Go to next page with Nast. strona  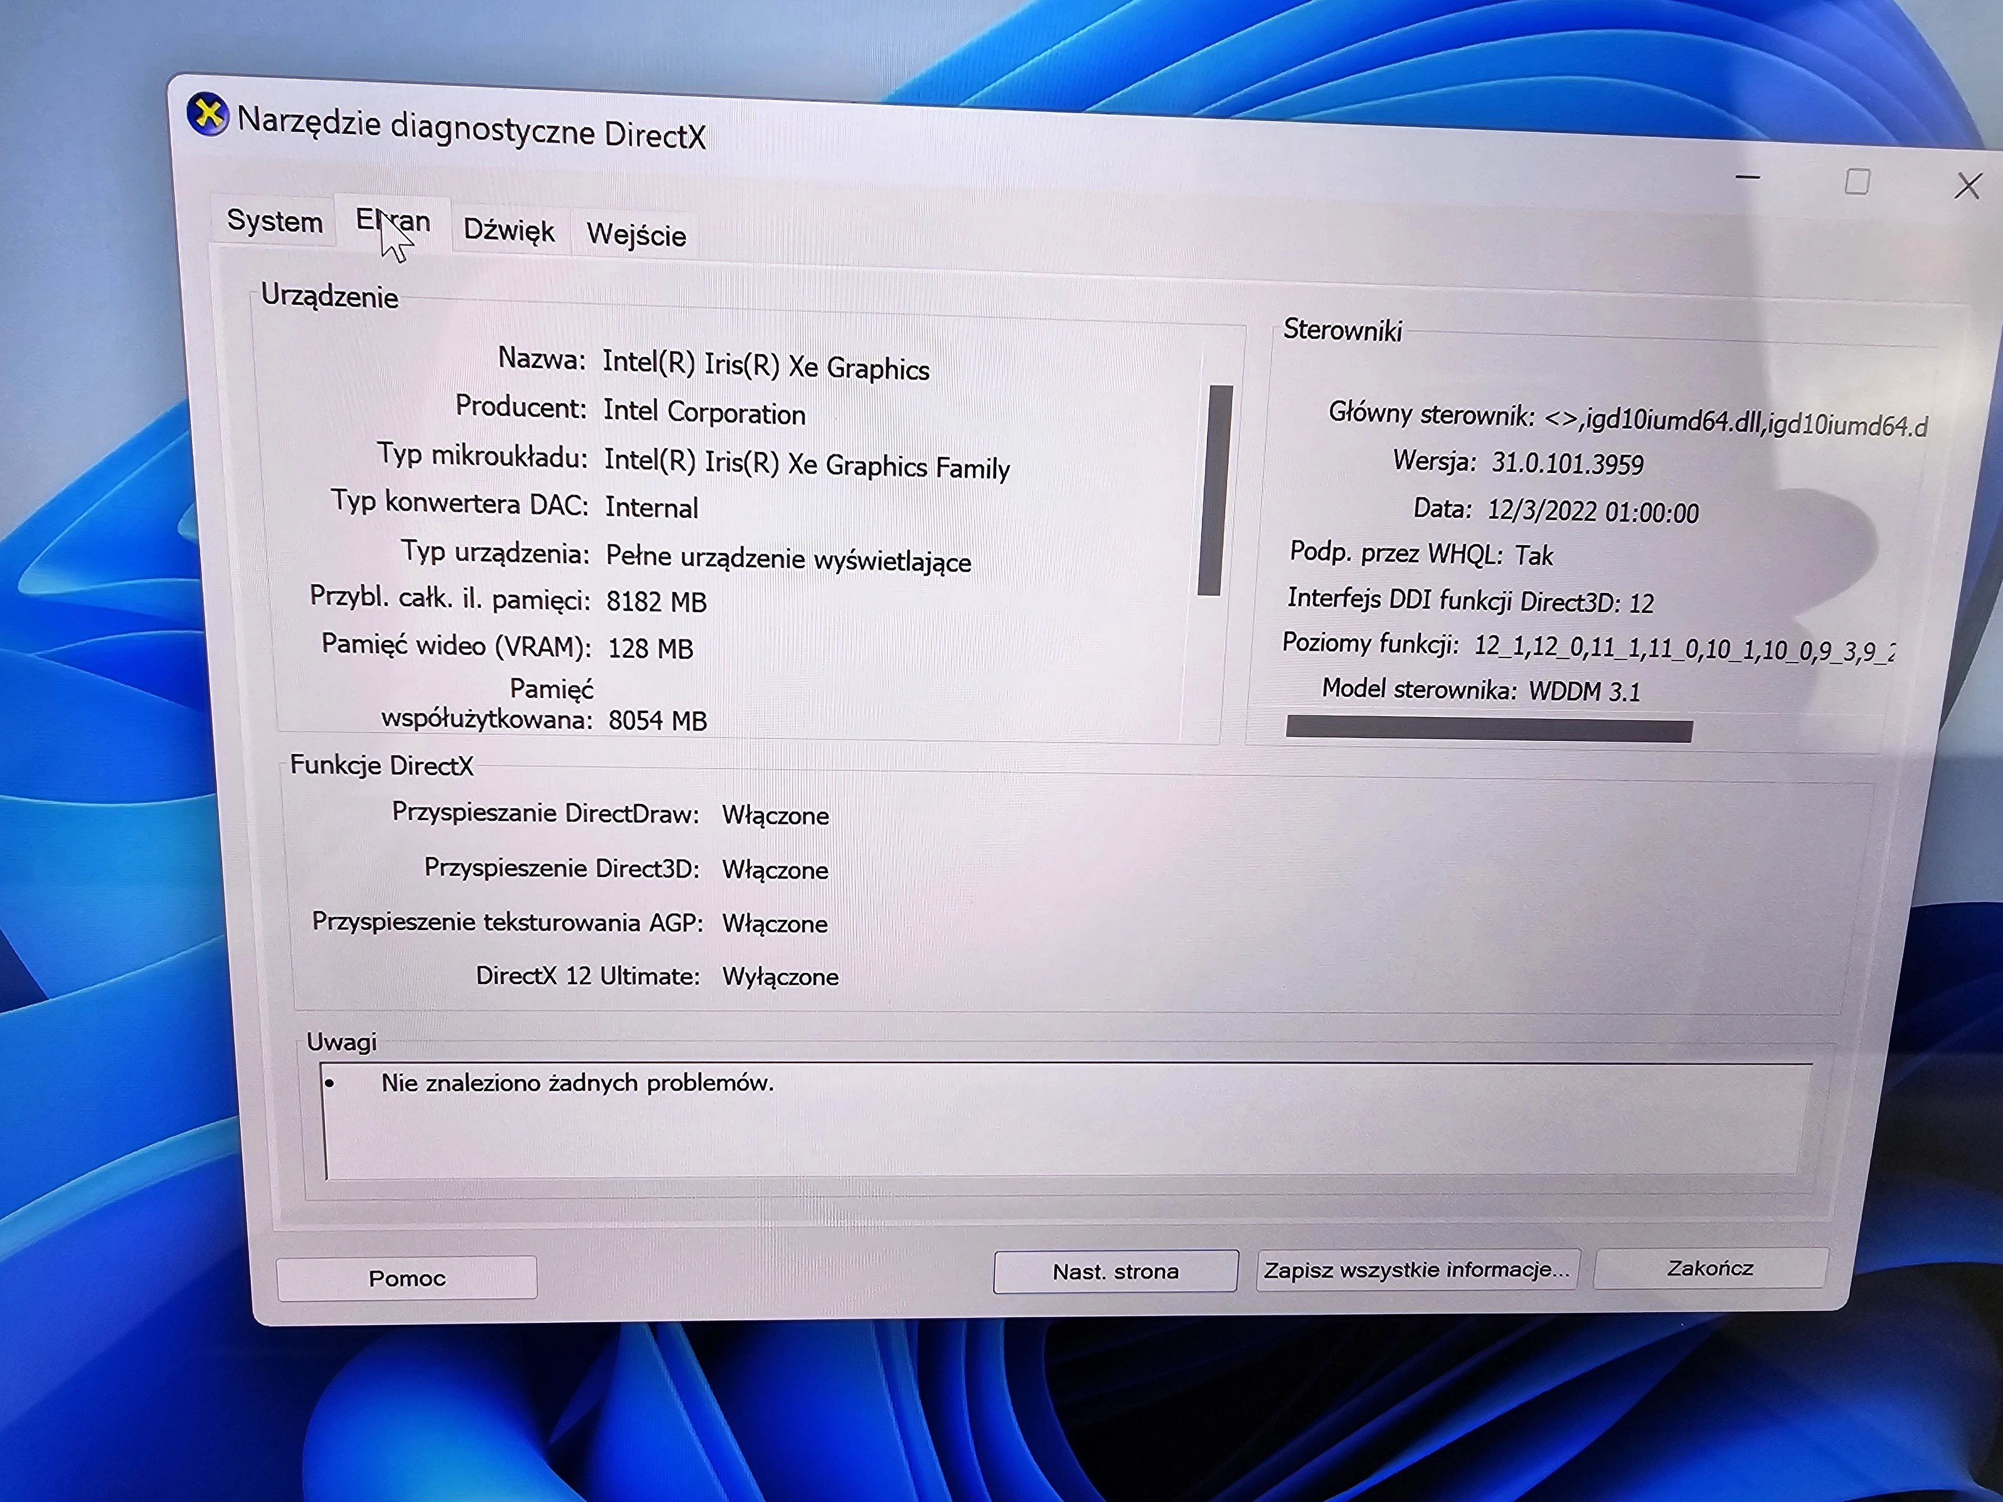[1116, 1272]
